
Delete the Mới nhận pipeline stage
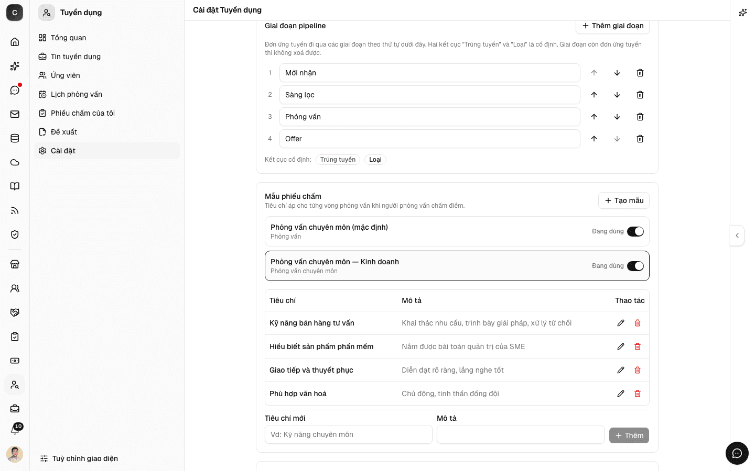point(640,73)
